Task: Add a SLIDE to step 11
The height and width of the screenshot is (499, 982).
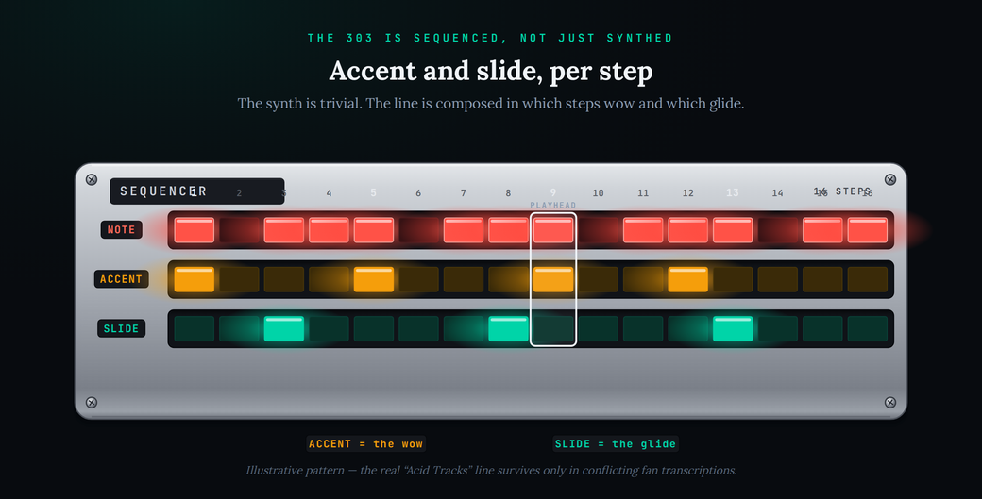Action: 643,329
